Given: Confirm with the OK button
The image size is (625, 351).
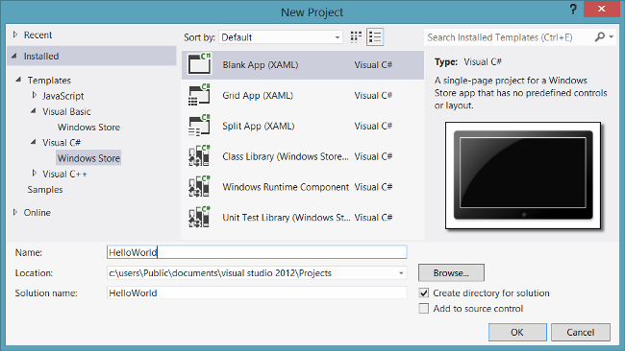Looking at the screenshot, I should tap(517, 333).
